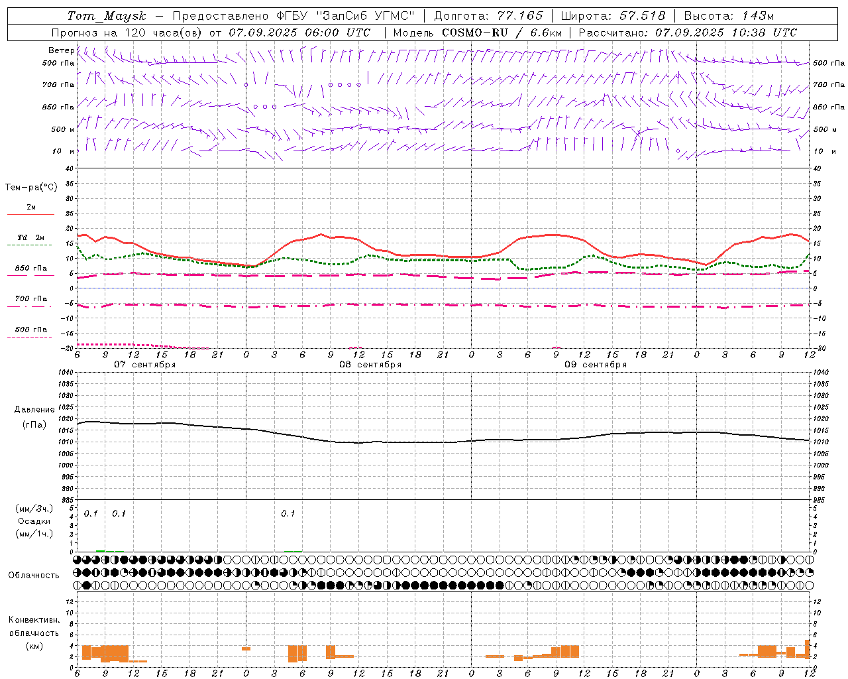
Task: Click the Осадки panel label
Action: (34, 521)
